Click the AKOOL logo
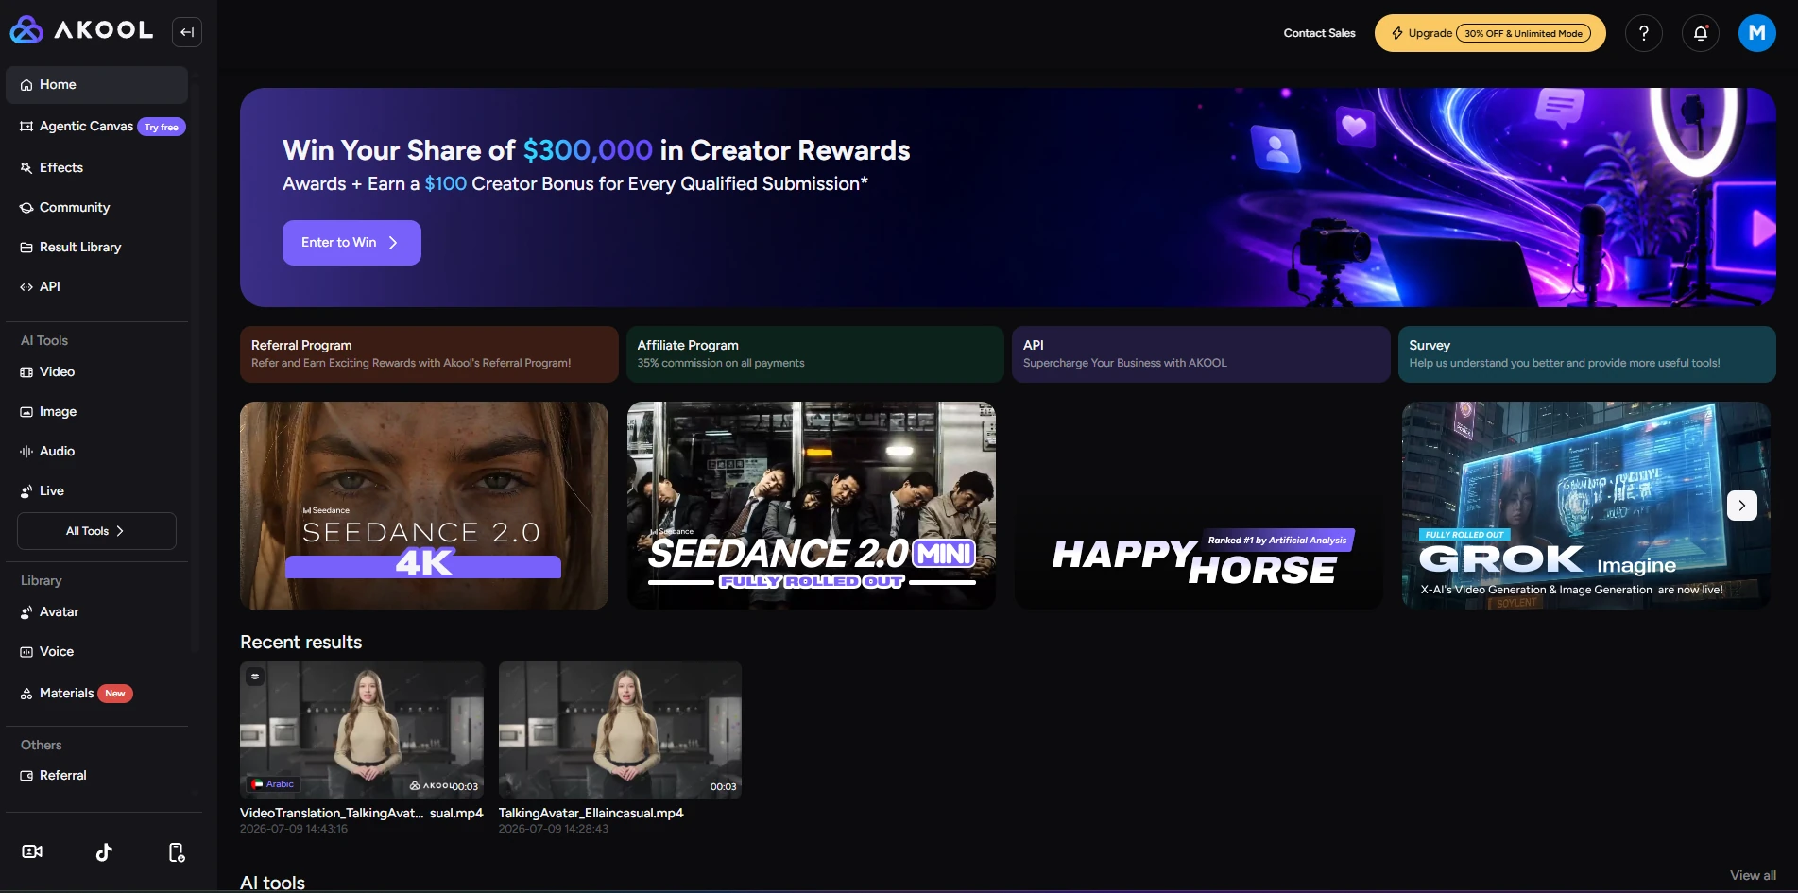The height and width of the screenshot is (893, 1798). (x=81, y=30)
